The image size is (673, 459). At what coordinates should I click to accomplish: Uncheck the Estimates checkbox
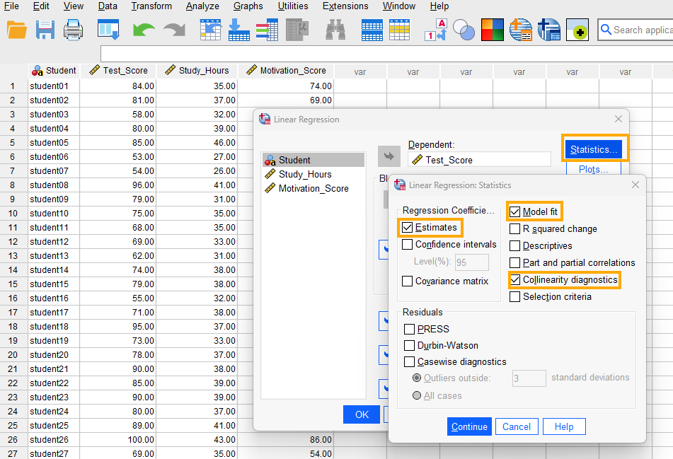408,228
